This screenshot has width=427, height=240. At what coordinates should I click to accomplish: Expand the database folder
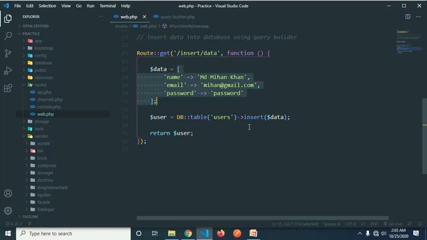43,63
